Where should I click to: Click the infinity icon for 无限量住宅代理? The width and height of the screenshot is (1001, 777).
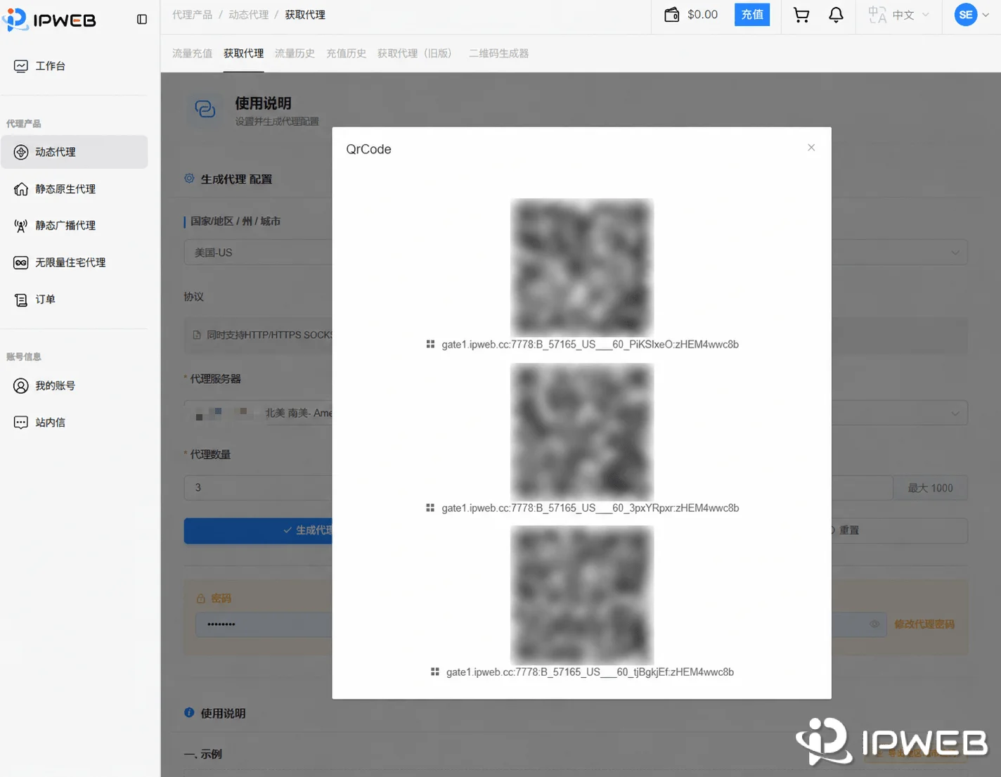pyautogui.click(x=21, y=262)
